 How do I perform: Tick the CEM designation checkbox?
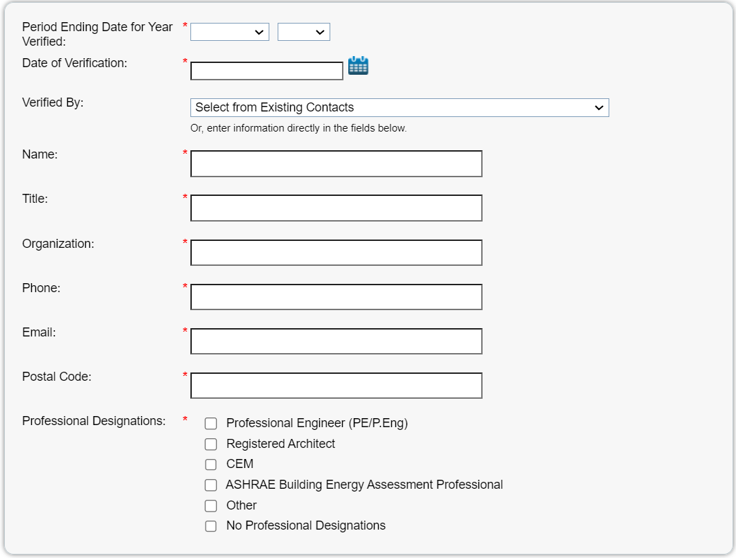click(x=210, y=465)
